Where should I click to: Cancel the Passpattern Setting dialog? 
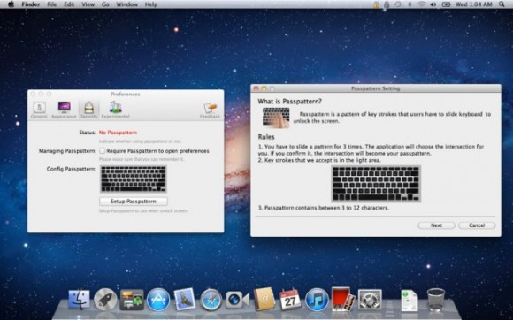[x=477, y=225]
